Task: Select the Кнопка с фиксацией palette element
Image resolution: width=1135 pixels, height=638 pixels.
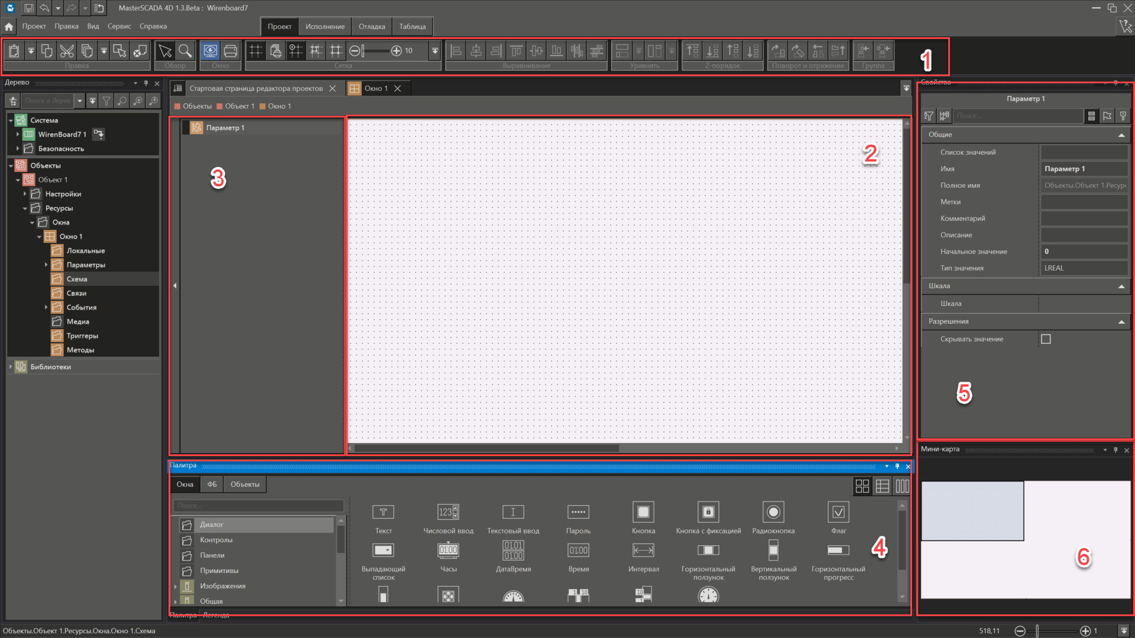Action: tap(708, 518)
